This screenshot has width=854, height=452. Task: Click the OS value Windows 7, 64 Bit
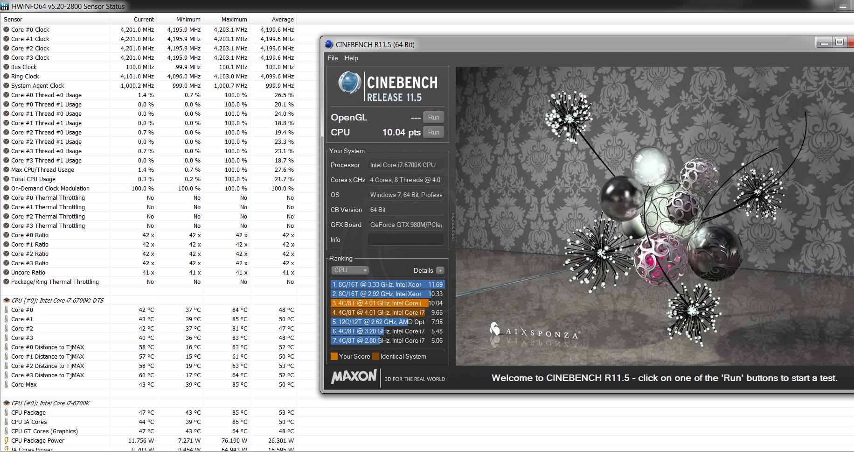click(x=406, y=195)
